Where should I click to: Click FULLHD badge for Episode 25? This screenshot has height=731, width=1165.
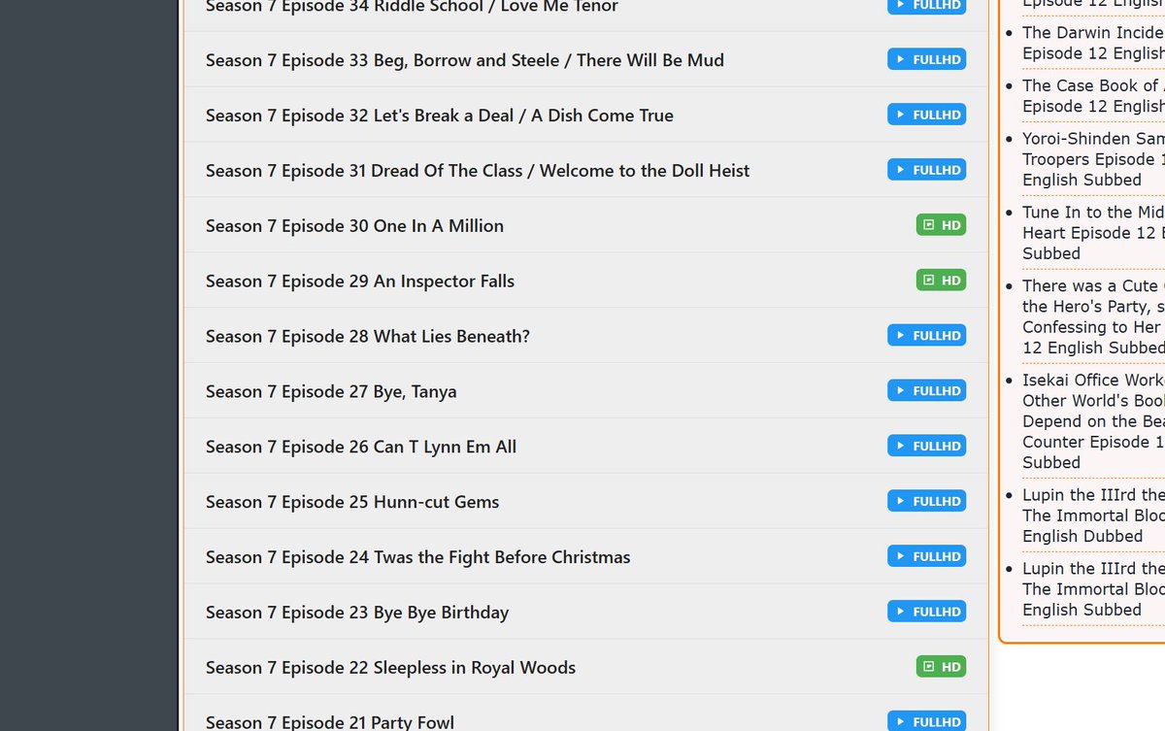tap(927, 502)
